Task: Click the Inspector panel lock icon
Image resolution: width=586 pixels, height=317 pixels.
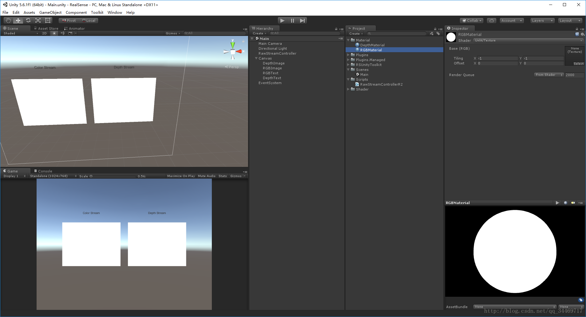Action: tap(577, 29)
